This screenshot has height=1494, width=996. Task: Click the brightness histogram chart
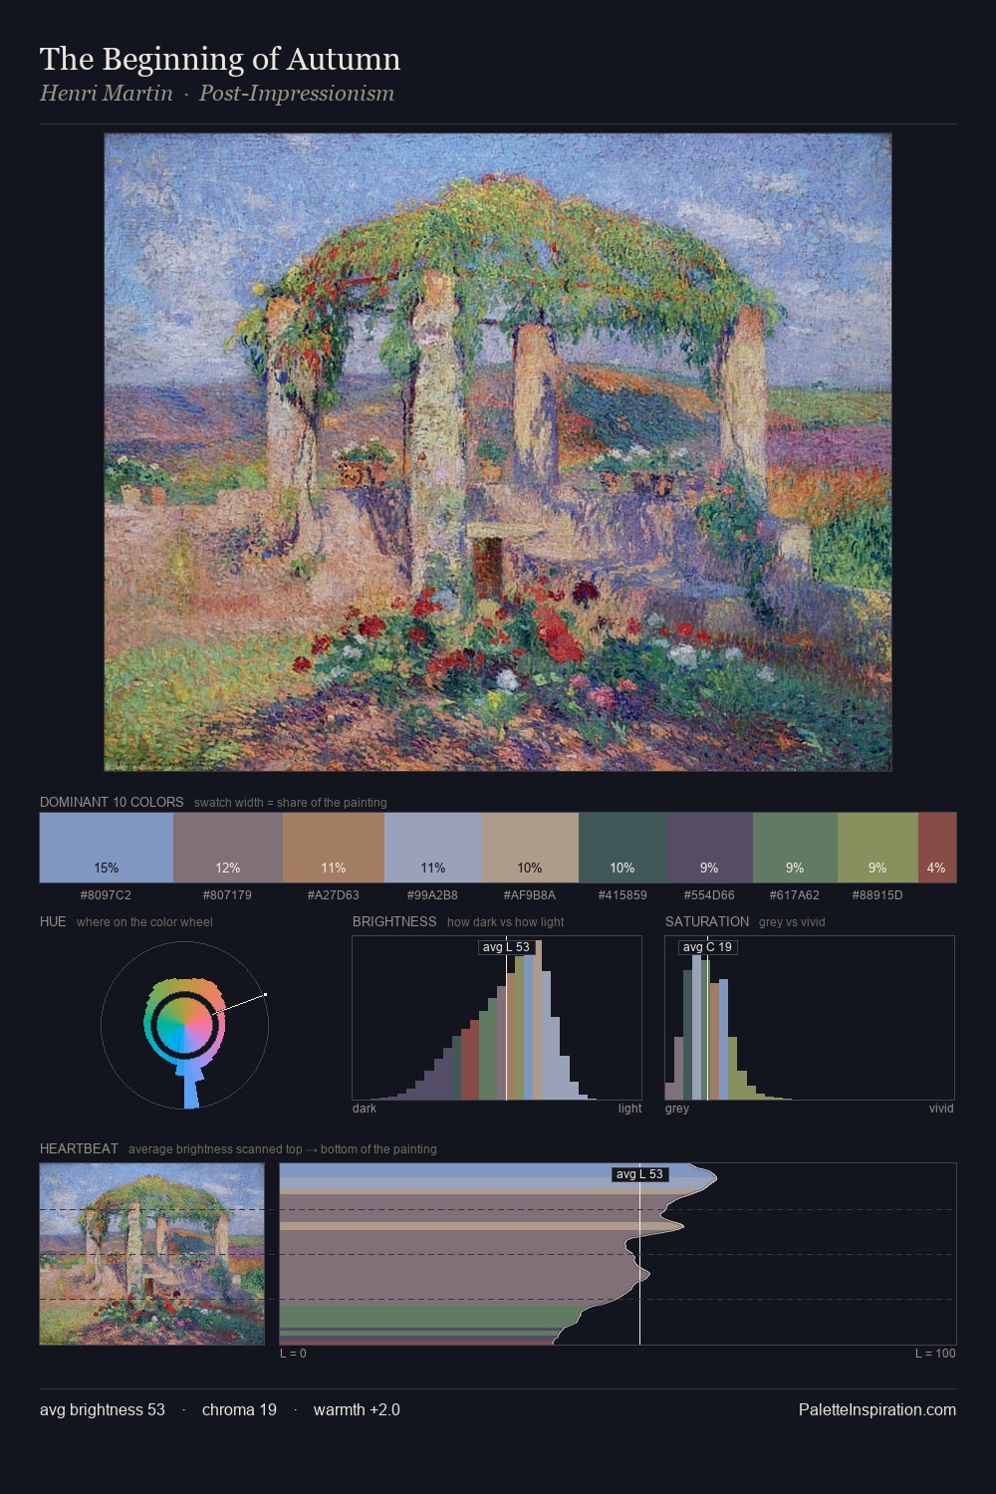(497, 1018)
